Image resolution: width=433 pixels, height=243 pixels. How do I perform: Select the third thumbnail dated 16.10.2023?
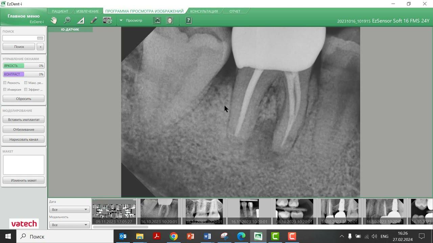pos(204,212)
